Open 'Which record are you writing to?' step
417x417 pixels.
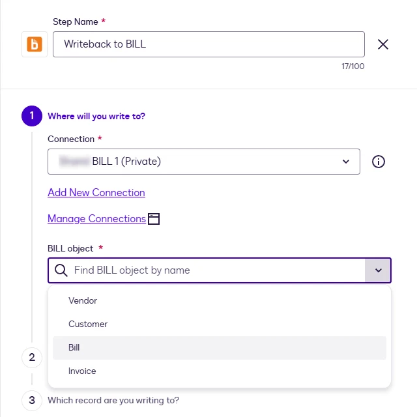click(113, 401)
